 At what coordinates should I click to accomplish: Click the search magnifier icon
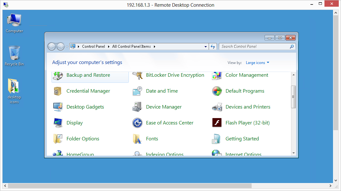292,46
